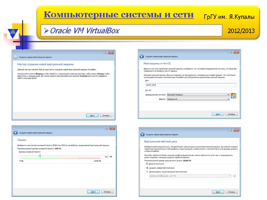Open the existing disk dropdown showing android.vdi

[190, 176]
